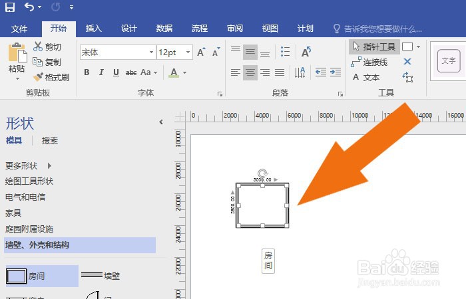Viewport: 466px width, 299px height.
Task: Open the 文件 tab
Action: tap(19, 29)
